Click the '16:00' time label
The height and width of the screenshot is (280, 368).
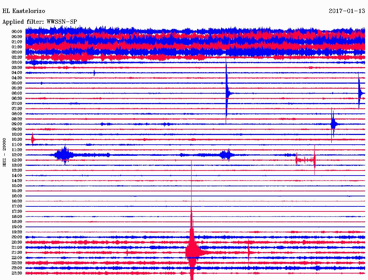(17, 196)
